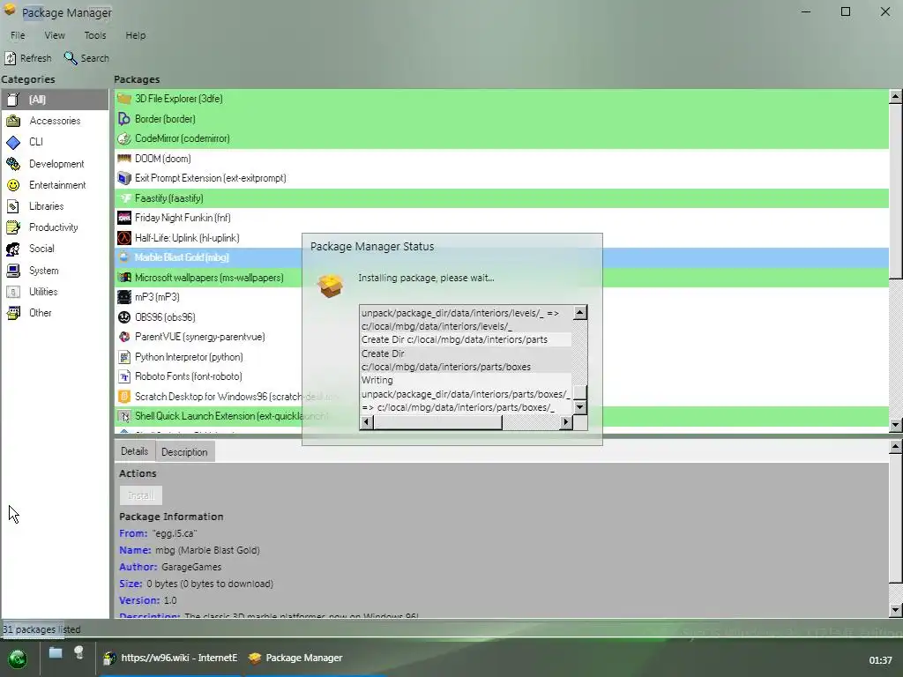Image resolution: width=903 pixels, height=677 pixels.
Task: Select the CLI diamond icon
Action: click(x=13, y=142)
